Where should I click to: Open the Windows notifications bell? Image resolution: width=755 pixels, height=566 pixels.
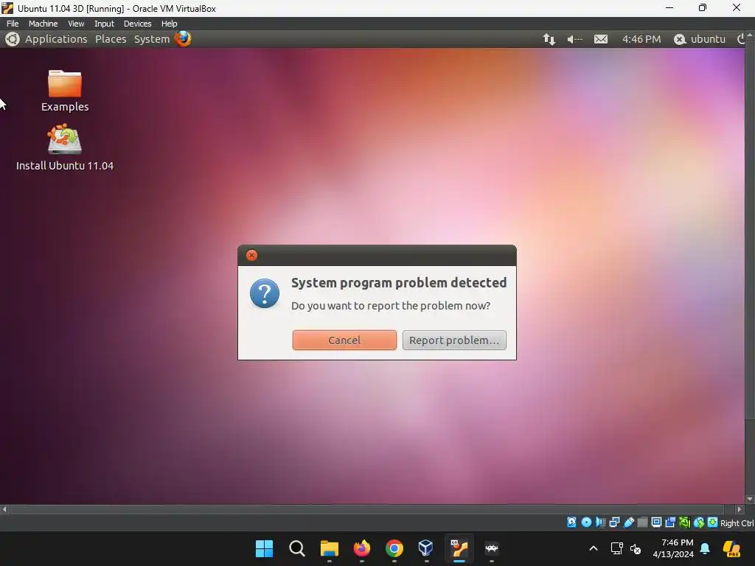click(x=705, y=548)
